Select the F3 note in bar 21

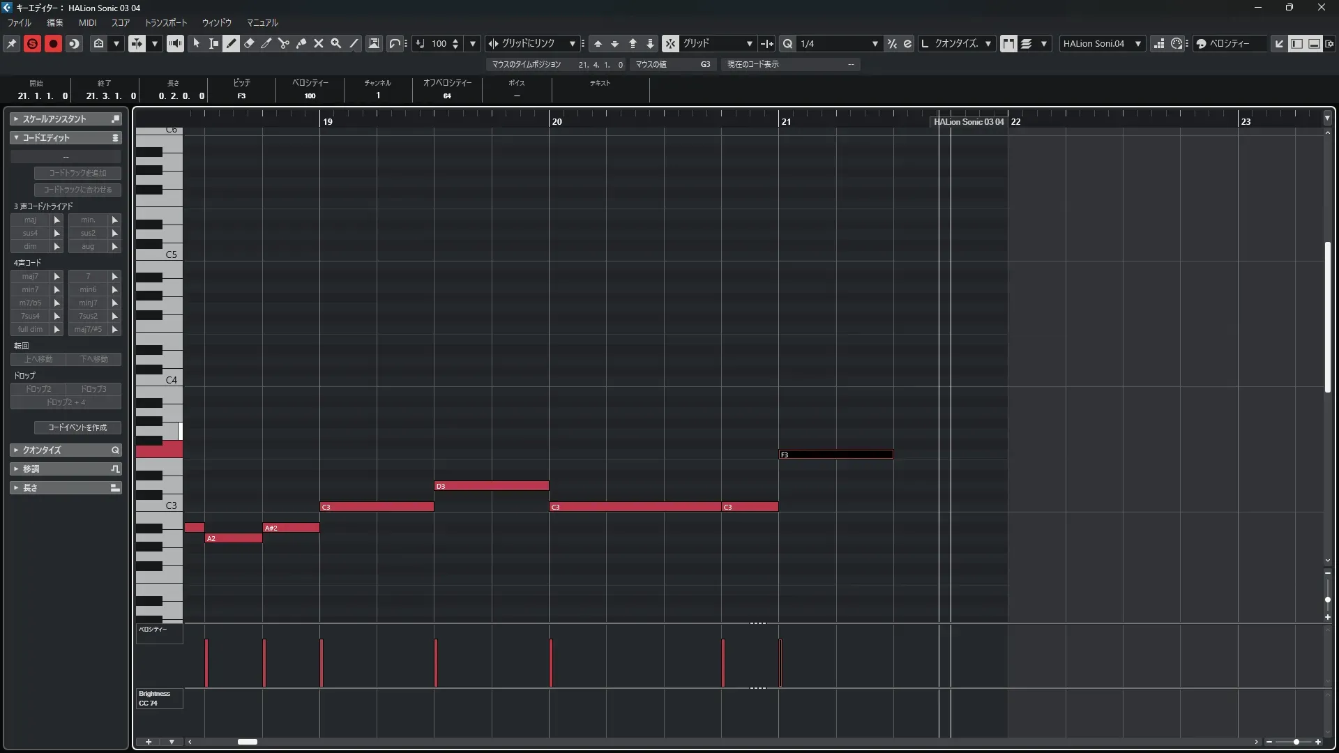[x=835, y=455]
